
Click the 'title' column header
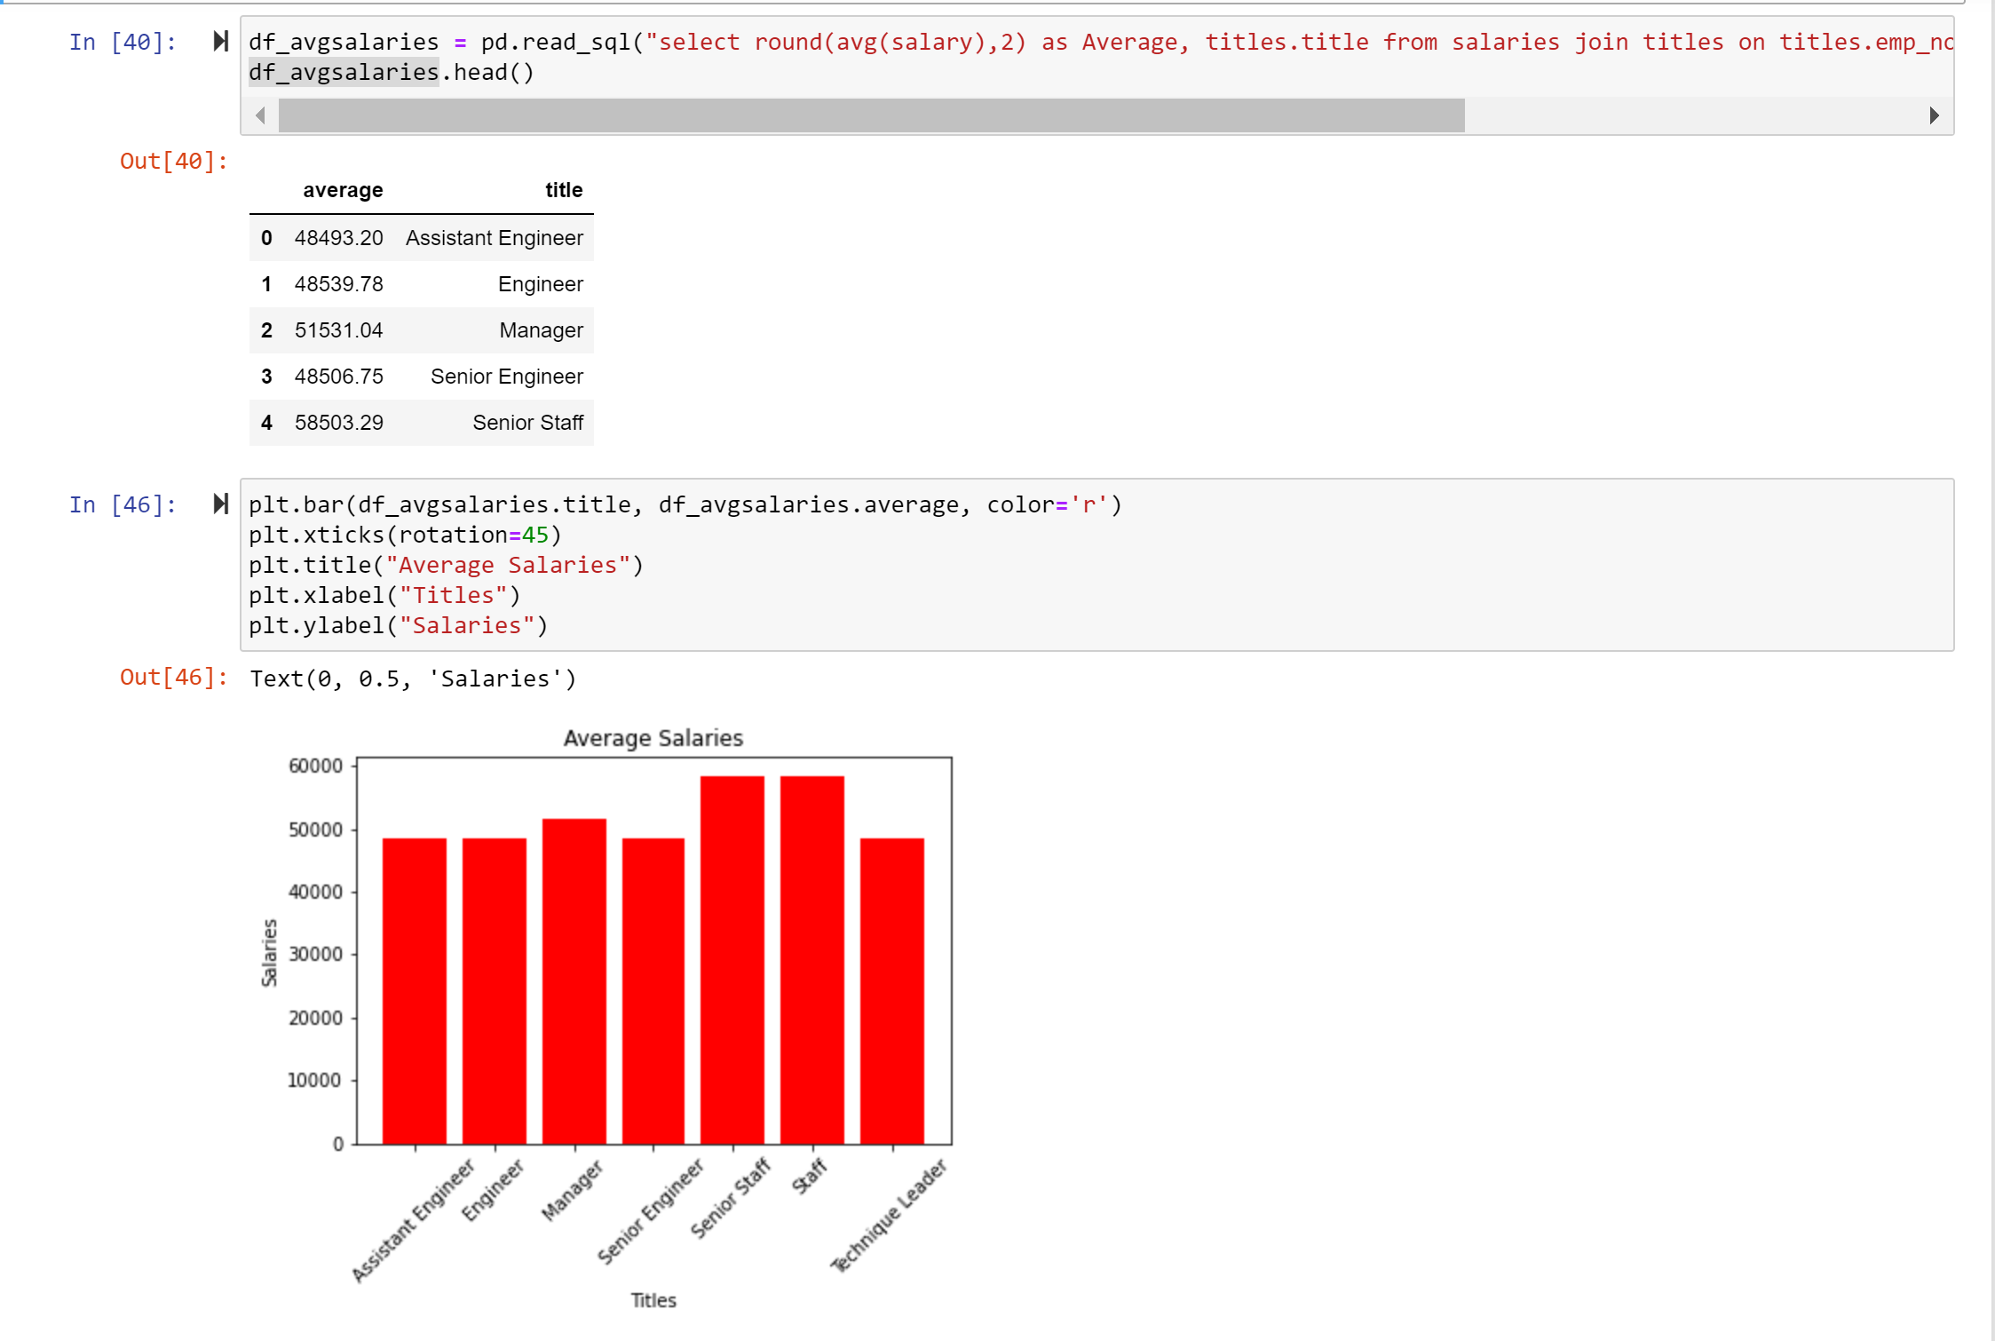(563, 190)
